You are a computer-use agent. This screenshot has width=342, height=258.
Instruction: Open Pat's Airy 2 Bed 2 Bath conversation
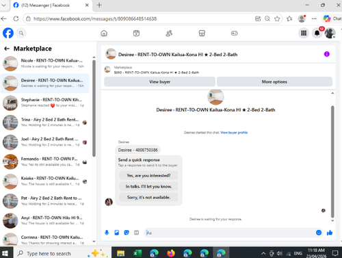[45, 201]
